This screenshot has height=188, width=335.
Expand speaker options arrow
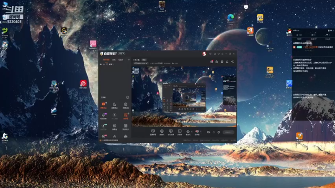click(x=201, y=132)
